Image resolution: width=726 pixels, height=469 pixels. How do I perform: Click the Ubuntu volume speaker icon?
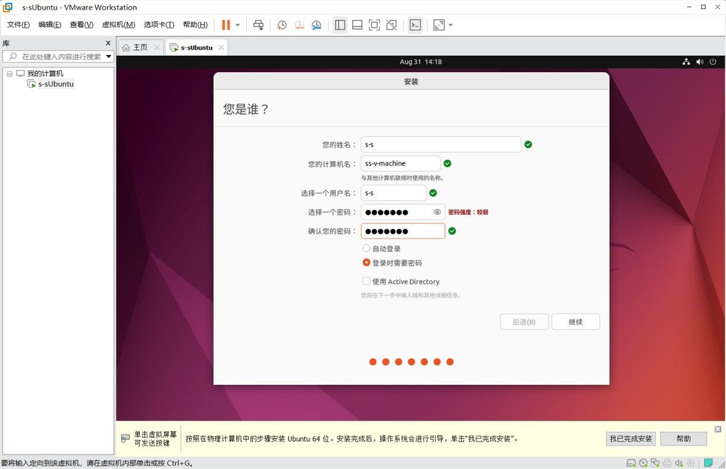[x=700, y=62]
